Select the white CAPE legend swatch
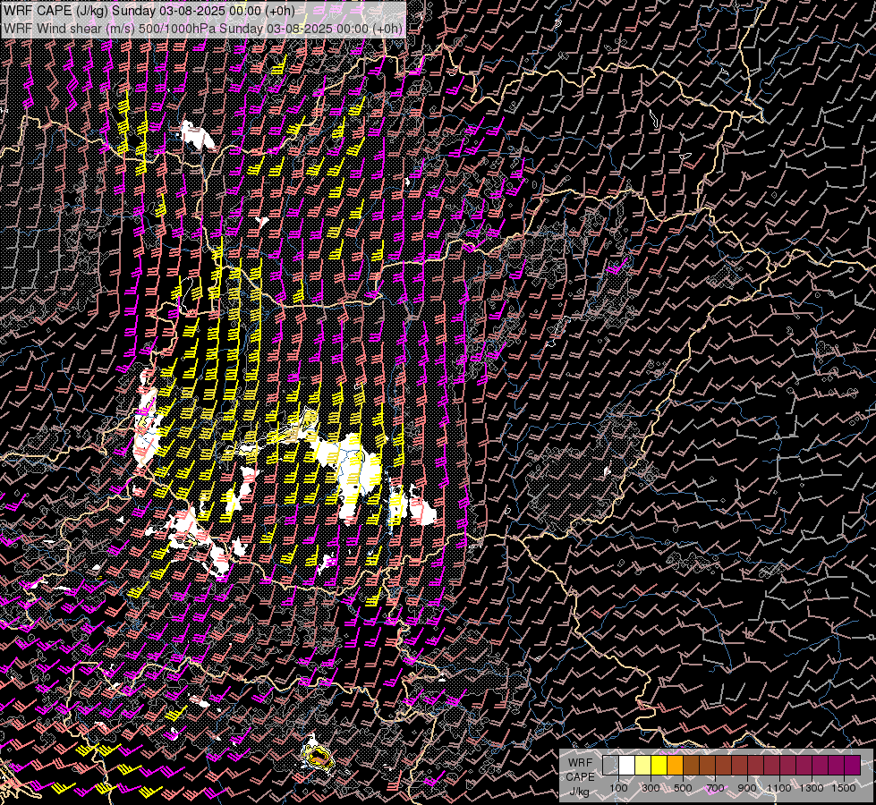This screenshot has height=805, width=876. coord(627,765)
